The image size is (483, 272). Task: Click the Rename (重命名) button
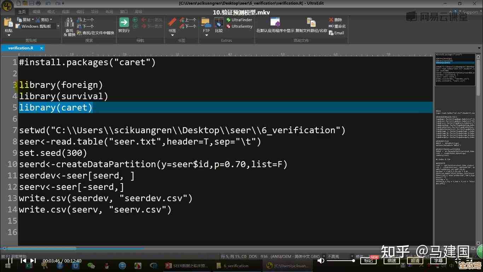coord(337,26)
